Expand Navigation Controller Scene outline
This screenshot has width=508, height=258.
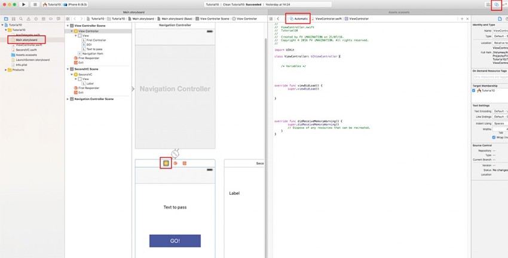(x=68, y=99)
